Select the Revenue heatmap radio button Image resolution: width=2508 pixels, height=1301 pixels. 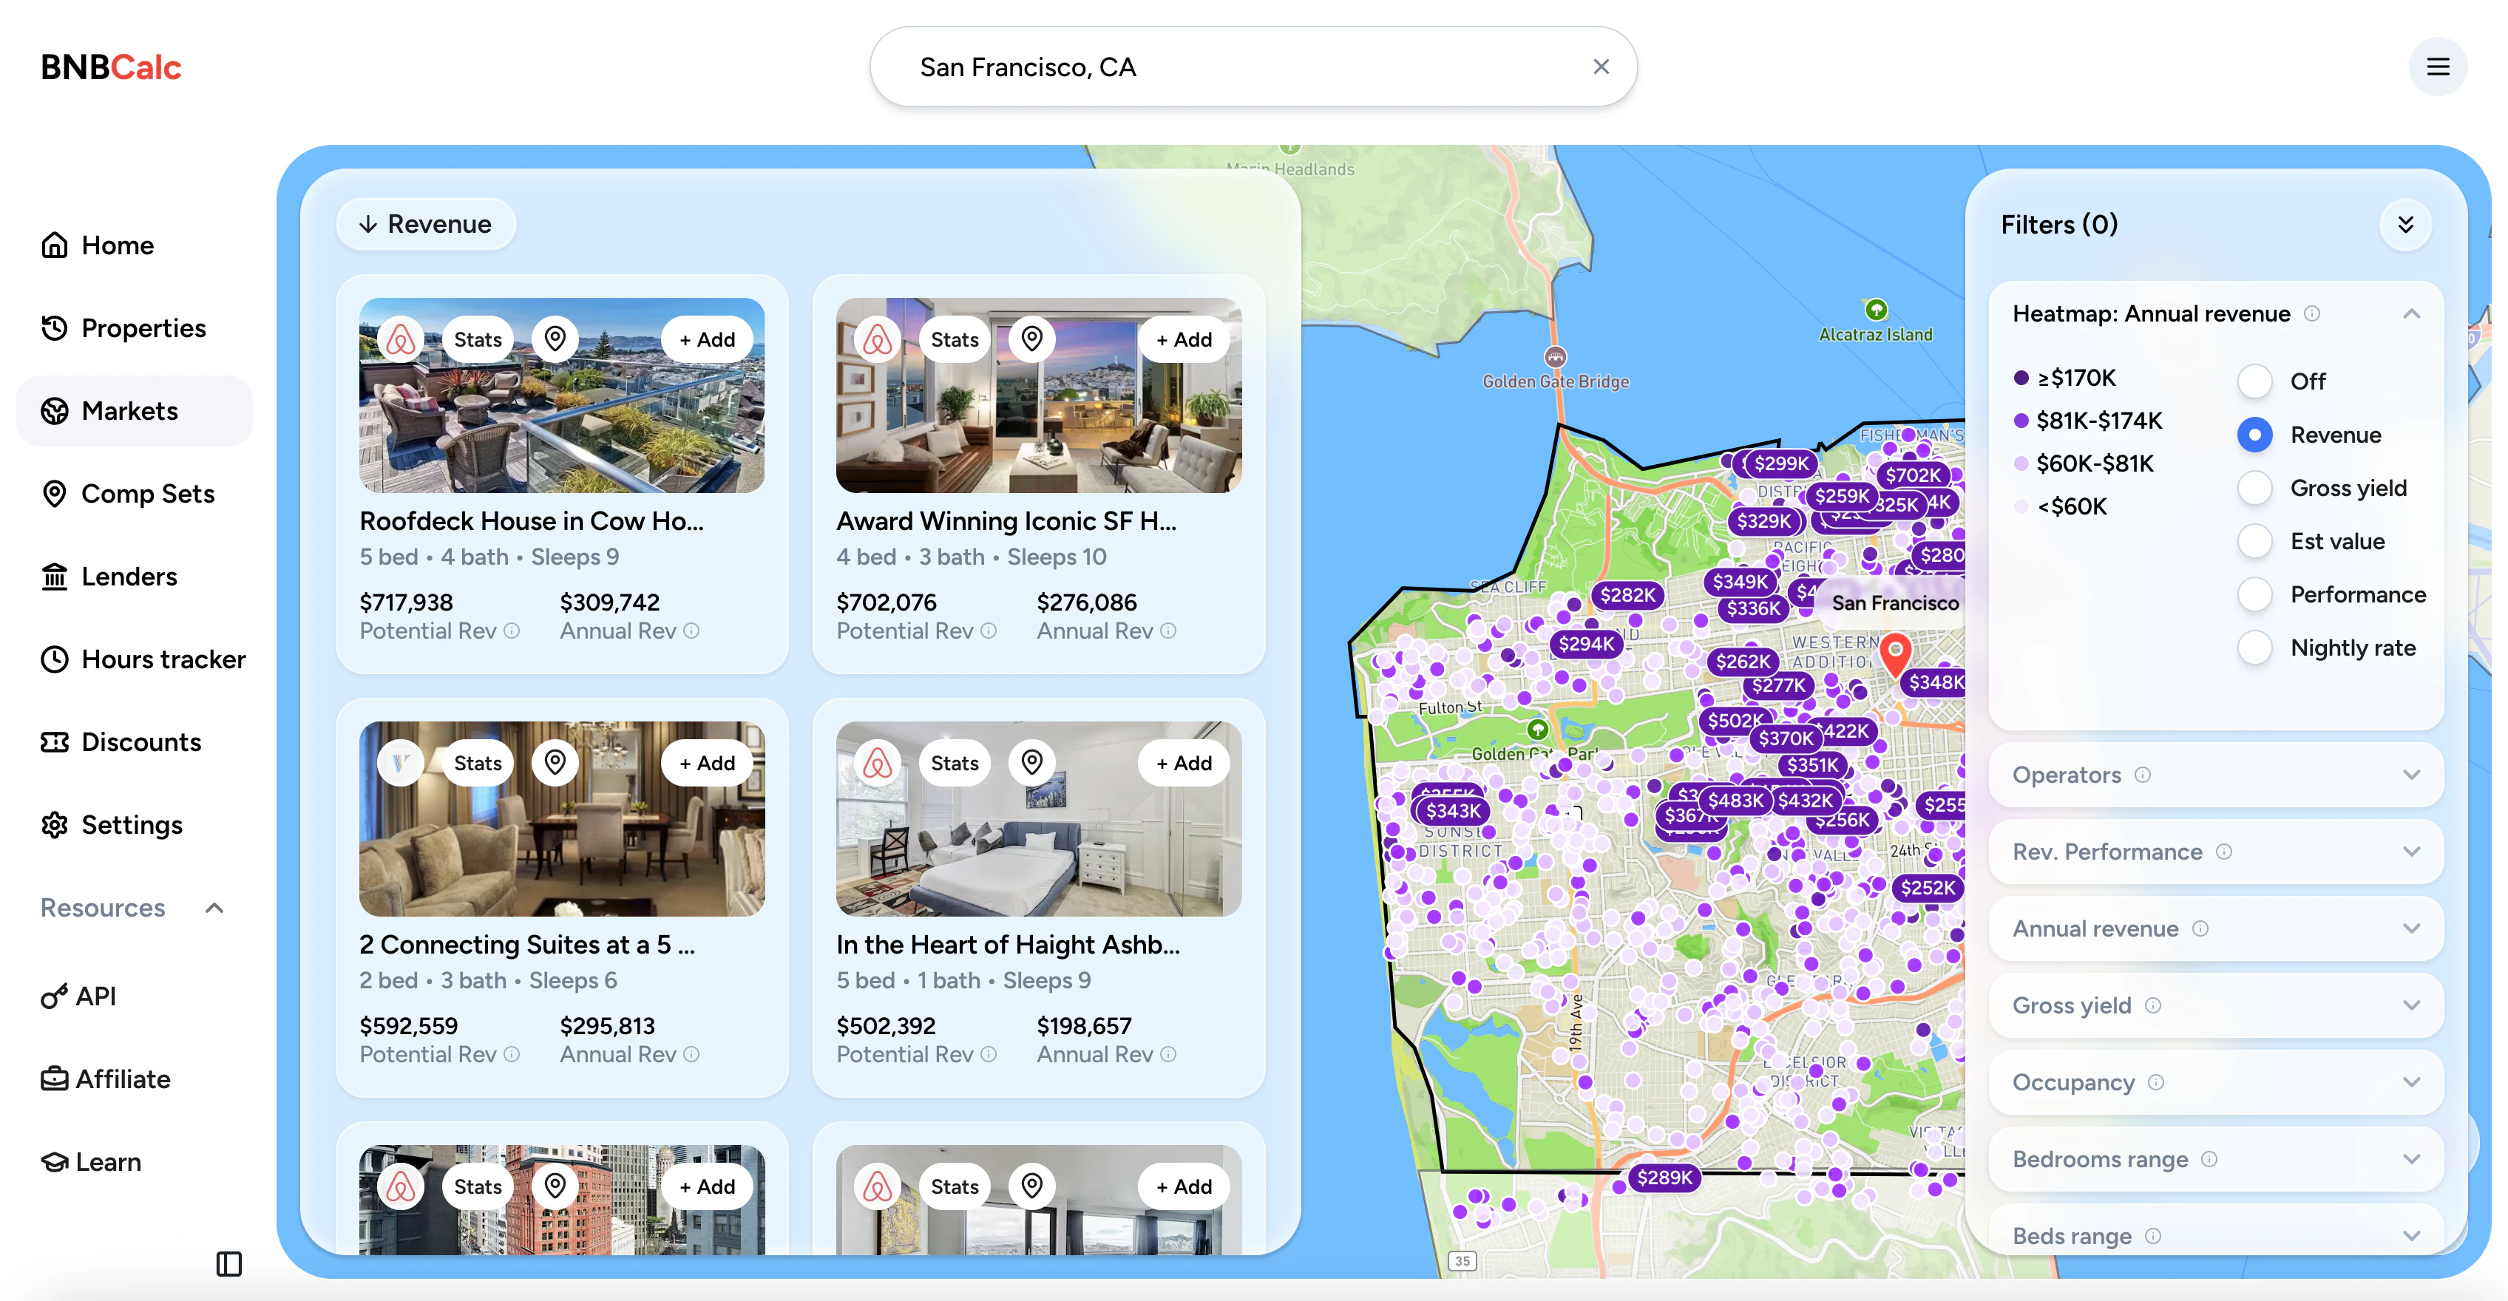2255,435
